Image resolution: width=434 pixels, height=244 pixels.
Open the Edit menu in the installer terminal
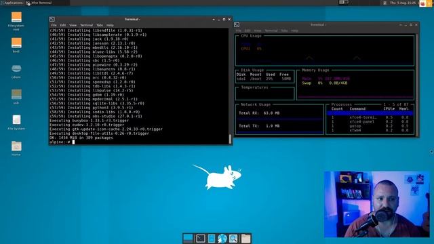(63, 25)
